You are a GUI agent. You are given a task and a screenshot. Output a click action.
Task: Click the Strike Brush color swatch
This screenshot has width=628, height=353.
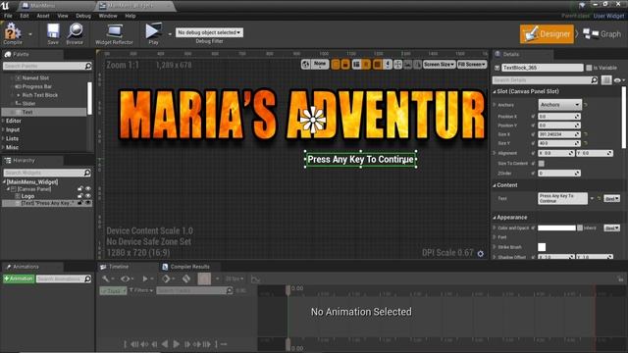pos(542,247)
